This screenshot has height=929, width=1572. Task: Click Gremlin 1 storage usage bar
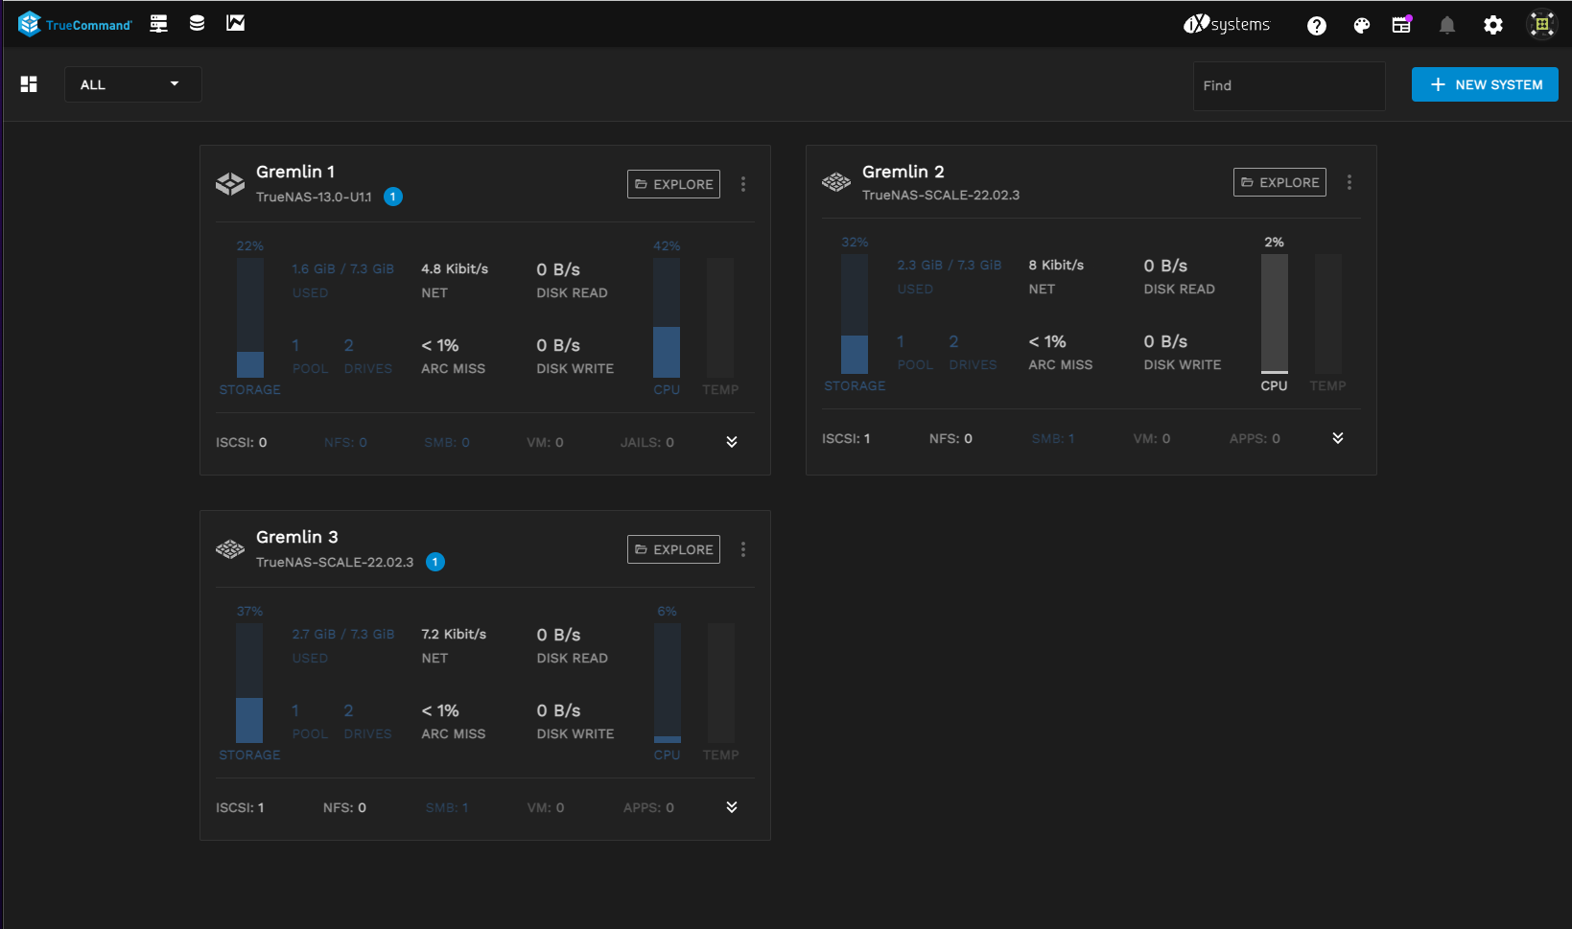click(x=250, y=317)
